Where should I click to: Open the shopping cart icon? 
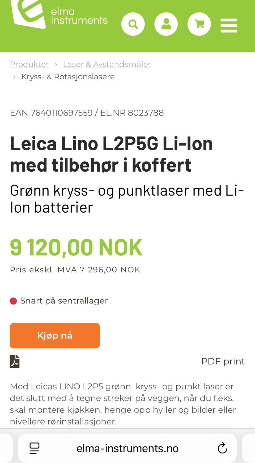(x=199, y=24)
